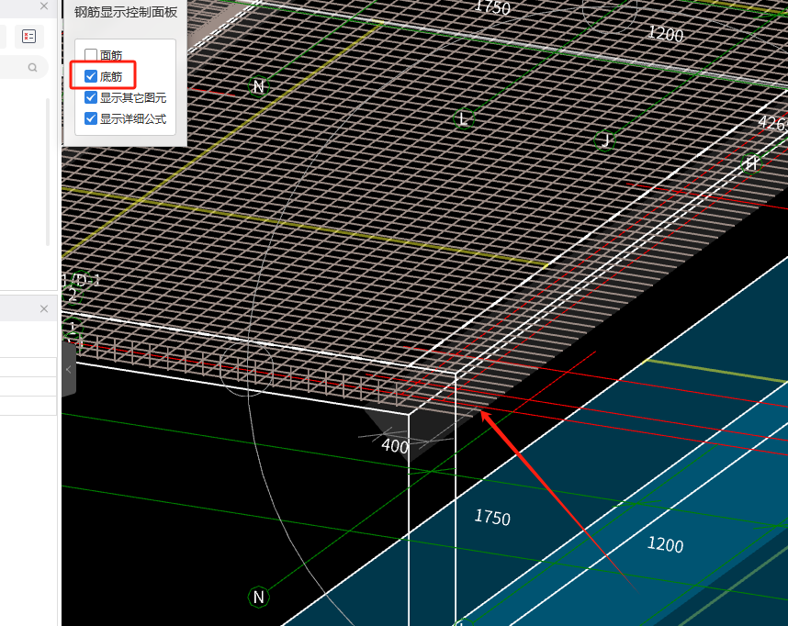Enable the 面筋 checkbox
This screenshot has height=626, width=788.
pos(91,54)
